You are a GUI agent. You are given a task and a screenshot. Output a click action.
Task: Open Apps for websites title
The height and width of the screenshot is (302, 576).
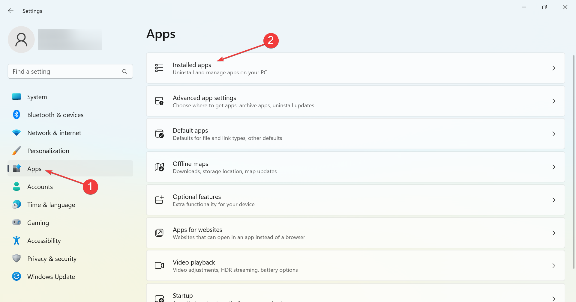coord(197,230)
